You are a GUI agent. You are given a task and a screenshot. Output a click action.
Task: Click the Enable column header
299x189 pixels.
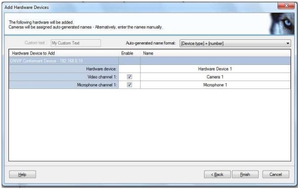pos(129,53)
